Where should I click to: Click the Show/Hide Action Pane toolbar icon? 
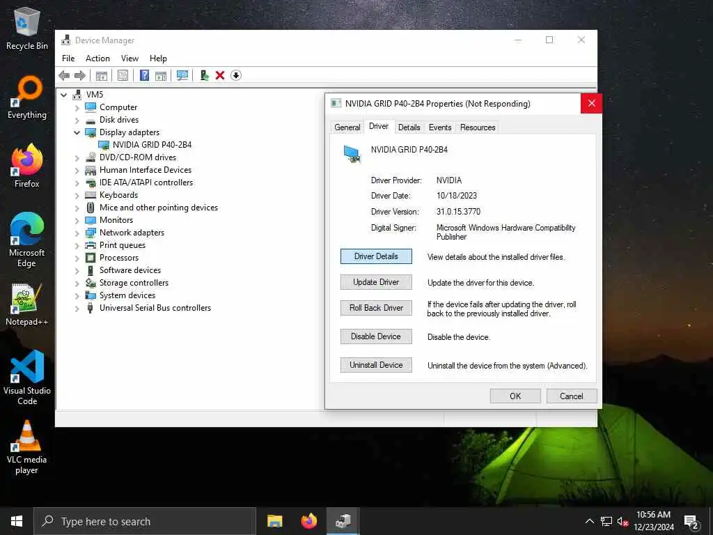[x=161, y=75]
